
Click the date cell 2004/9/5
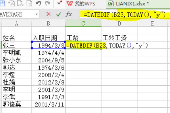(48, 60)
